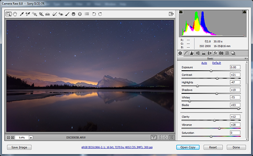Open the zoom level dropdown
Screen dimensions: 253x156
coord(31,137)
